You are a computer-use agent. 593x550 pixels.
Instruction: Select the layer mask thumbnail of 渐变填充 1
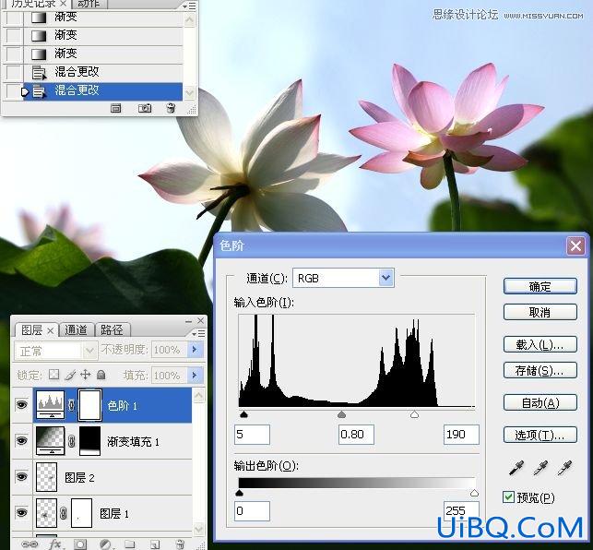pyautogui.click(x=90, y=441)
